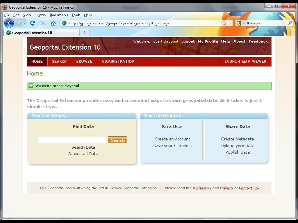Viewport: 298px width, 223px height.
Task: Click Upload your Data
Action: pos(238,146)
